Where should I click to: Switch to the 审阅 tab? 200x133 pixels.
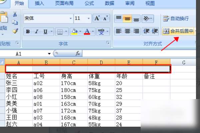click(130, 3)
